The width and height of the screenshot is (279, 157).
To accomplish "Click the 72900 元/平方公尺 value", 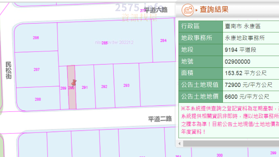I will click(x=248, y=85).
